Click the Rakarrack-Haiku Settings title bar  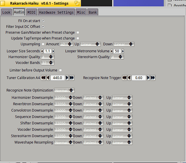(40, 3)
